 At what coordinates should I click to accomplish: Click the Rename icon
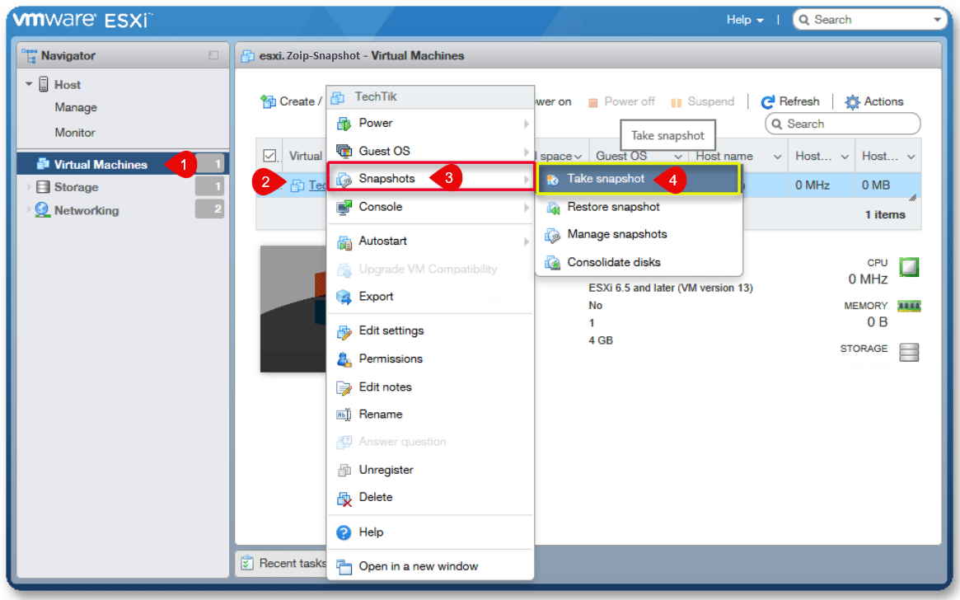pyautogui.click(x=344, y=415)
